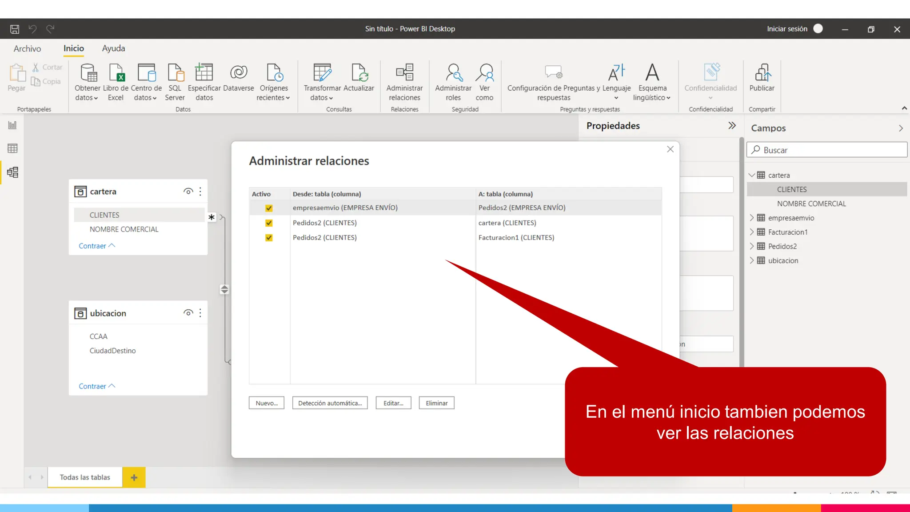Expand the Facturacion1 table in Campos
910x512 pixels.
752,232
